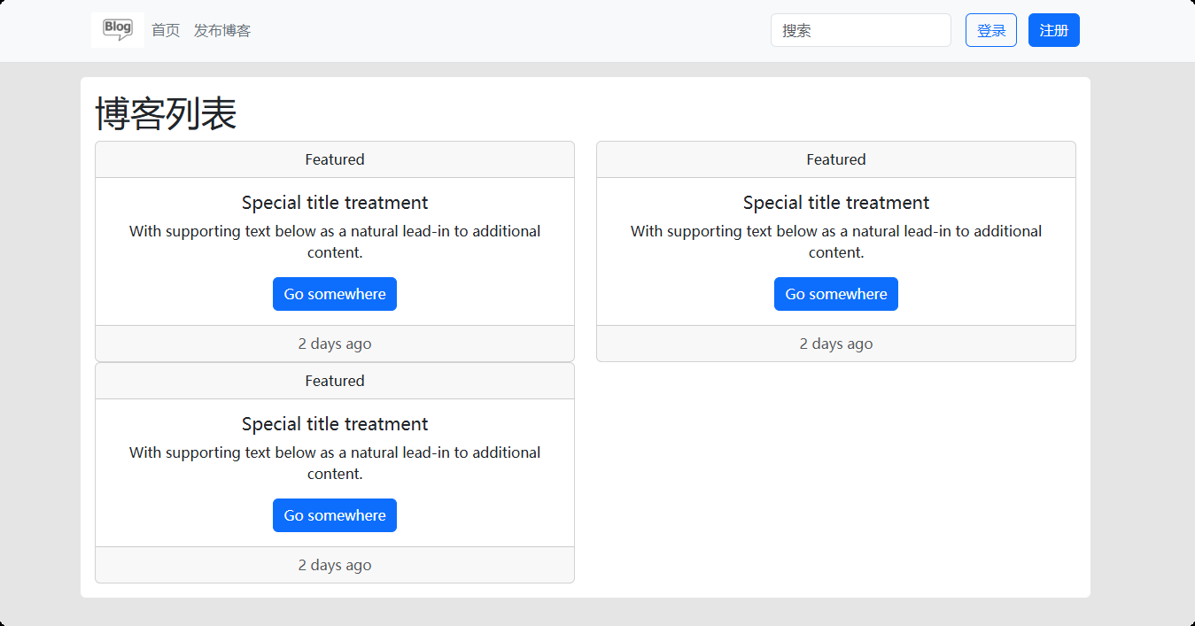Click the 博客列表 page heading
The width and height of the screenshot is (1195, 626).
[x=166, y=113]
